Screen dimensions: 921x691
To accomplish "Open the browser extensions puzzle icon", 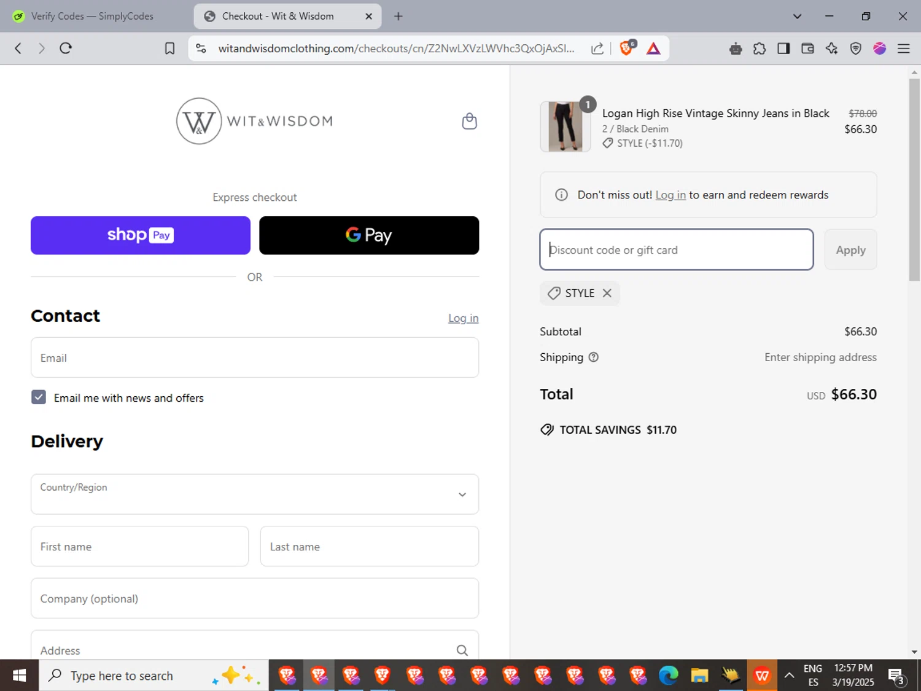I will tap(760, 49).
